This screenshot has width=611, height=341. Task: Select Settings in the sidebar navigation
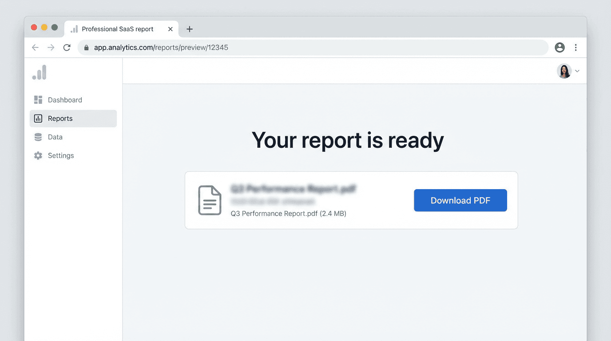click(x=61, y=155)
